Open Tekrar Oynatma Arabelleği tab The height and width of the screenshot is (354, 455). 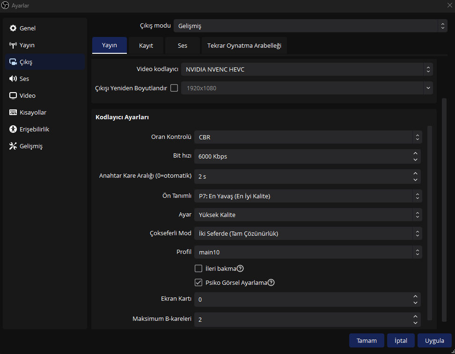point(244,45)
